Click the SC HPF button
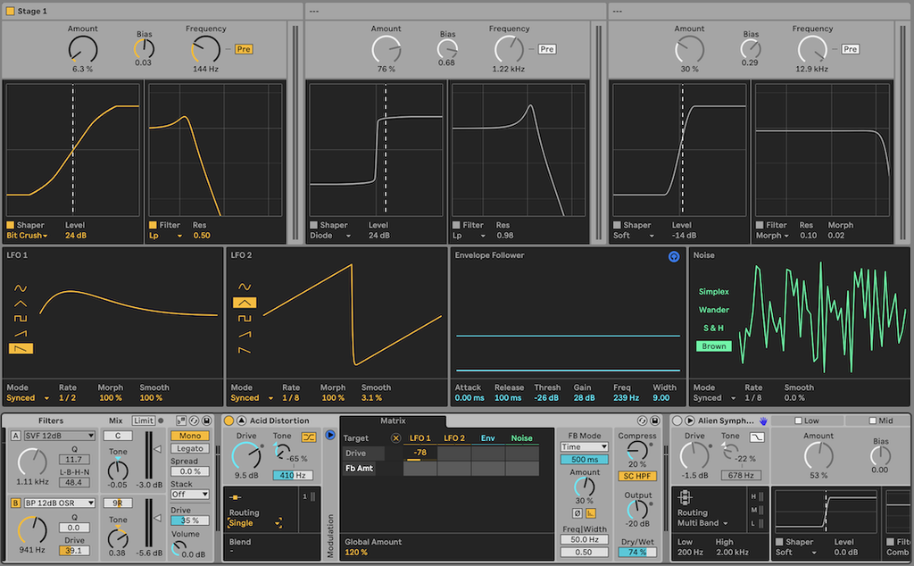 click(x=637, y=476)
